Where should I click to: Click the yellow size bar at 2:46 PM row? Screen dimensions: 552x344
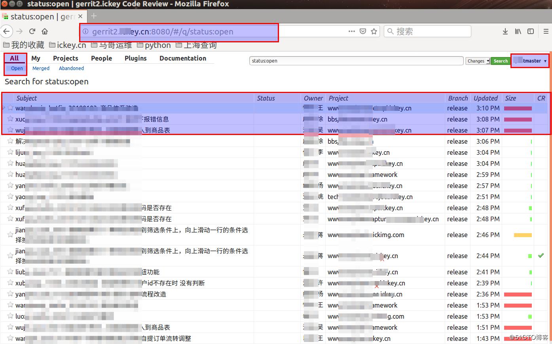522,235
